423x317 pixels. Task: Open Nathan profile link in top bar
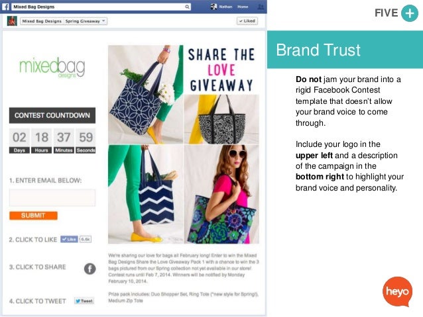click(225, 7)
